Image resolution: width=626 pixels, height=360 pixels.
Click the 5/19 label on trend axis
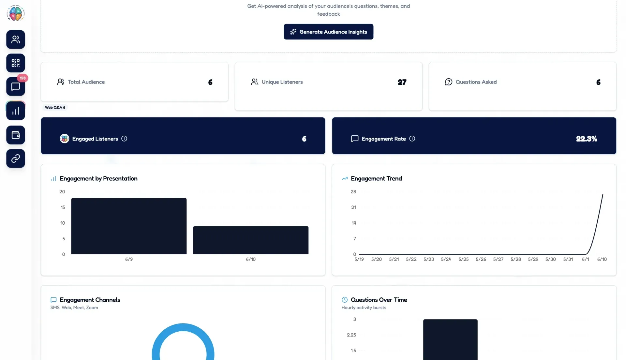[359, 259]
